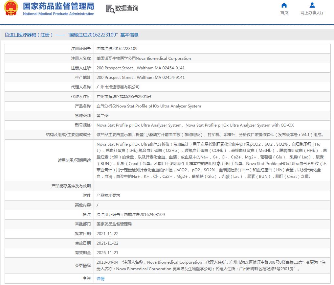
Task: Select management category 第二类
Action: coord(102,115)
